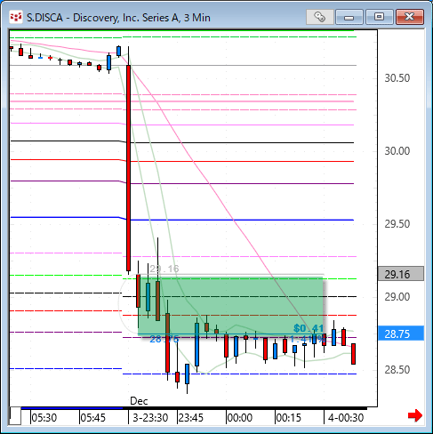Click the 23:45 time axis label
This screenshot has width=433, height=434.
(191, 418)
